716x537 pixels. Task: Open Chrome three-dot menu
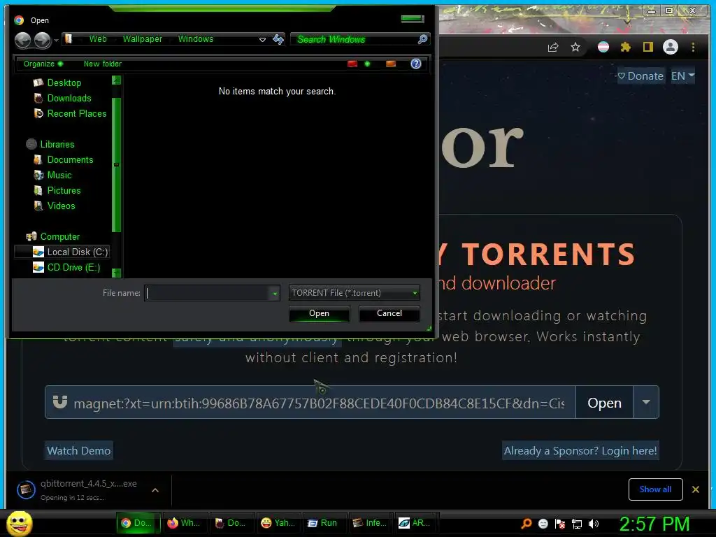pos(693,47)
